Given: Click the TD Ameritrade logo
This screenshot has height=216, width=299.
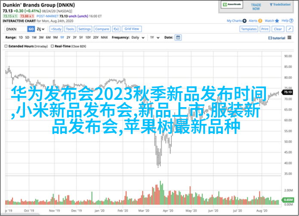Looking at the screenshot, I should pos(232,5).
